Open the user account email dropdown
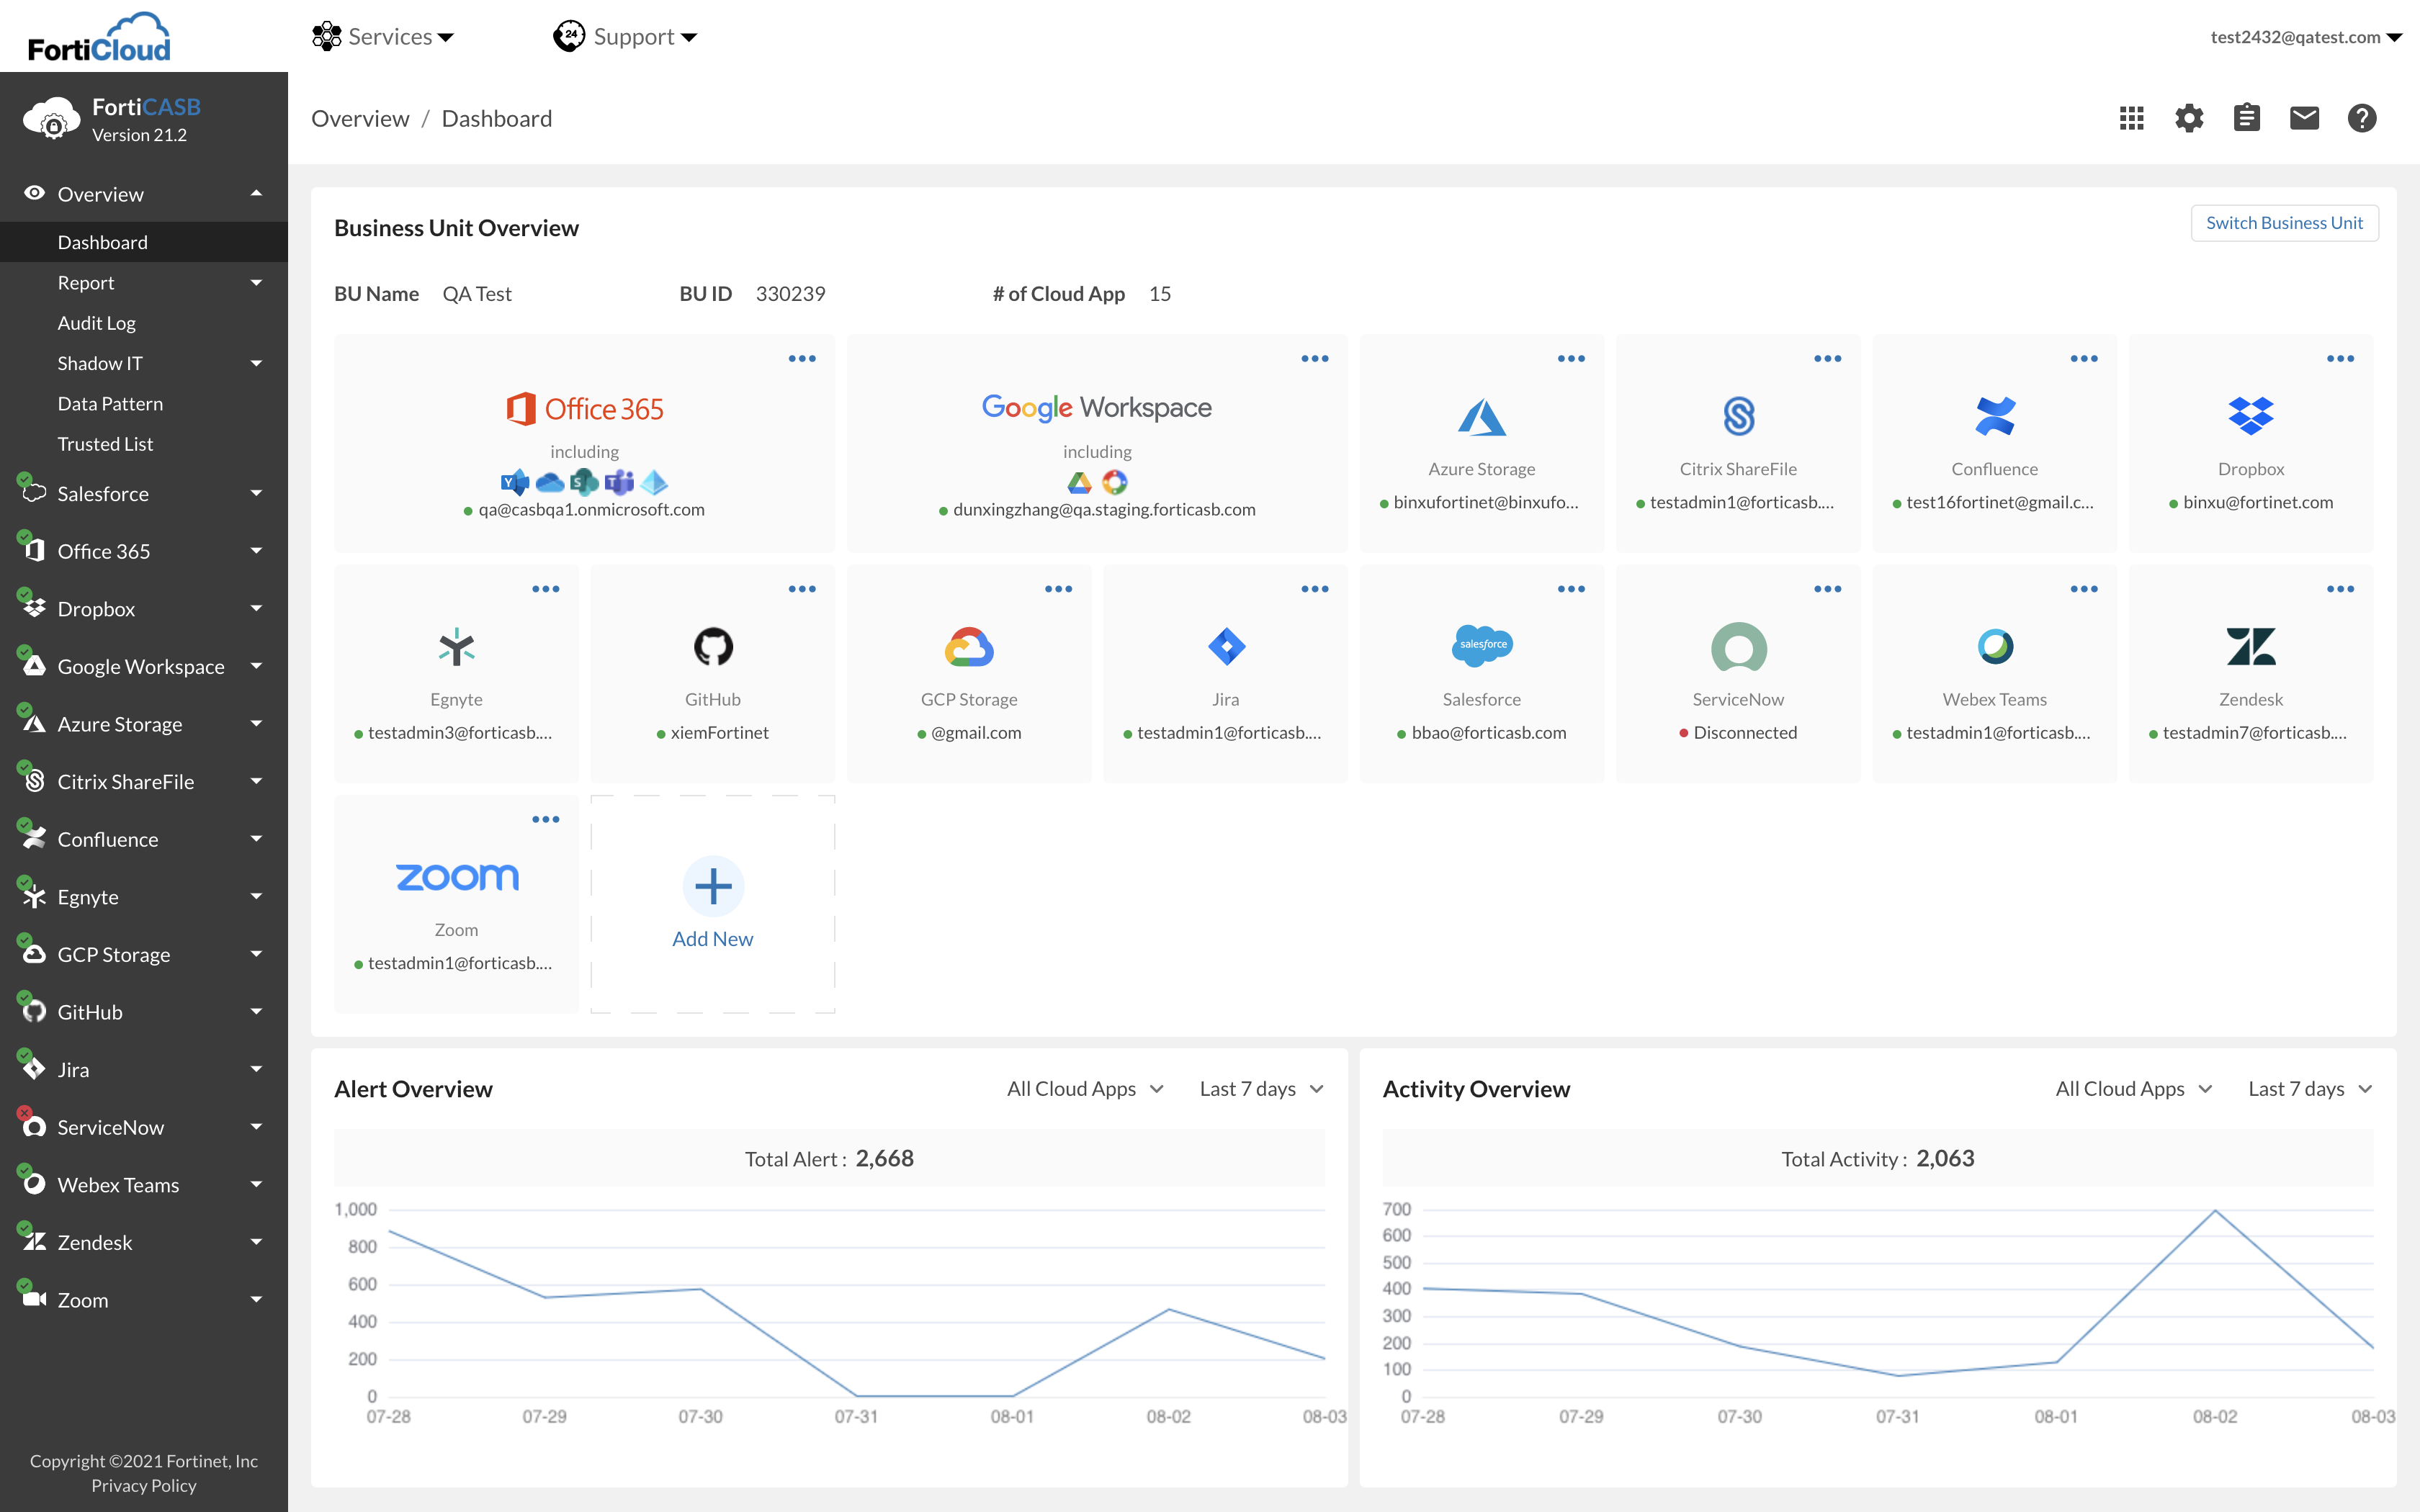The height and width of the screenshot is (1512, 2420). pyautogui.click(x=2305, y=37)
